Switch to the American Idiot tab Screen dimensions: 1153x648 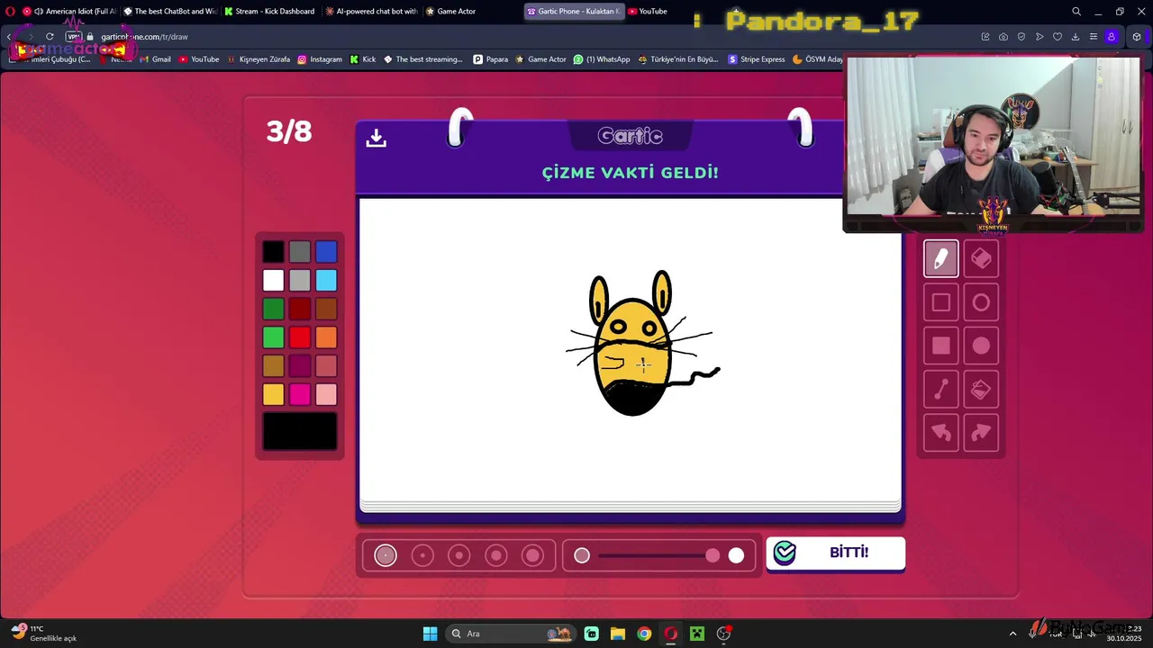pyautogui.click(x=70, y=12)
